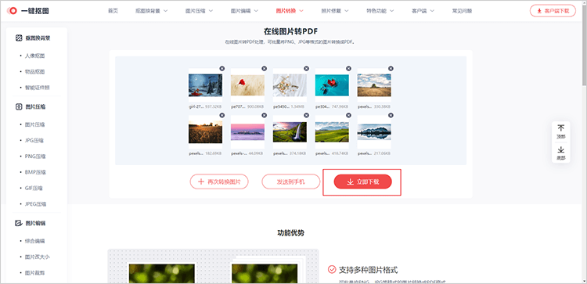Click the 图片编辑 sidebar section icon
This screenshot has width=587, height=284.
tap(19, 224)
